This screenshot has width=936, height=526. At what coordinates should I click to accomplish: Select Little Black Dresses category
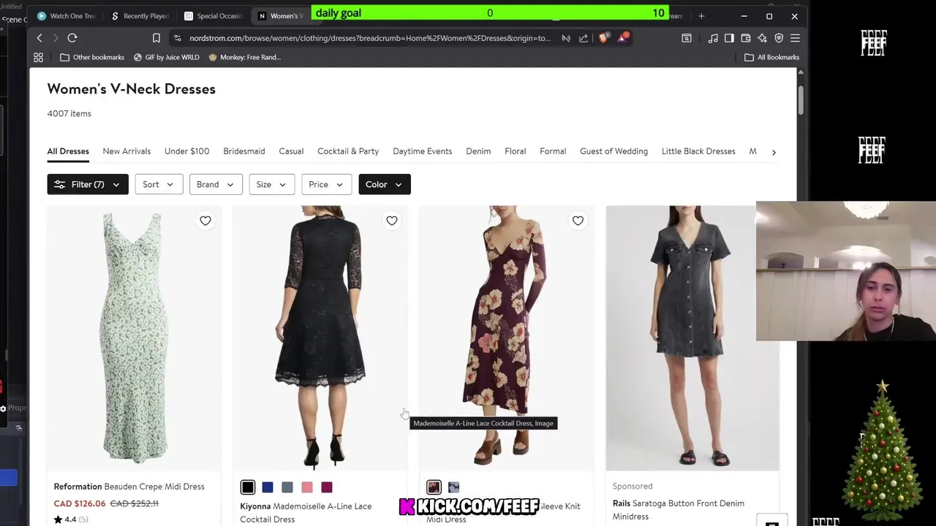pos(698,151)
